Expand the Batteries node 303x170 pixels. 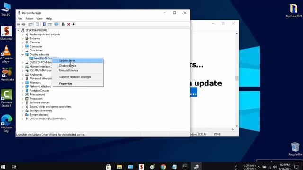[22, 38]
